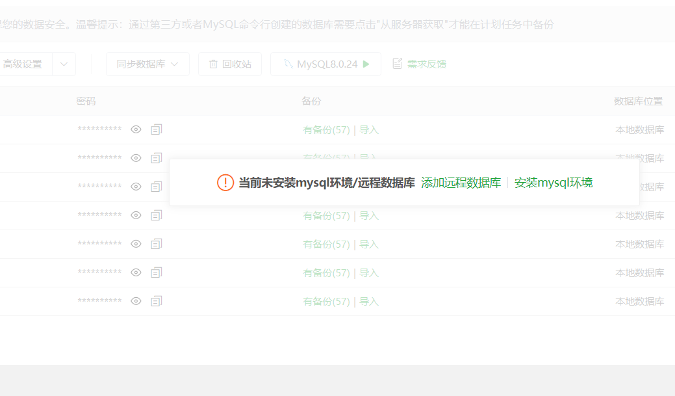This screenshot has height=396, width=675.
Task: Click 本地数据库 in the sixth row
Action: tap(640, 272)
